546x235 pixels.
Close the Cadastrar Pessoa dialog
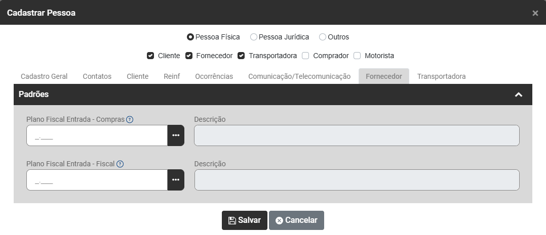535,13
